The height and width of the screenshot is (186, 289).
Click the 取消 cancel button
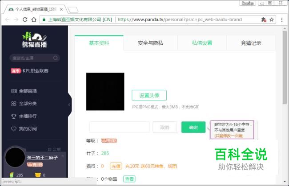(165, 127)
